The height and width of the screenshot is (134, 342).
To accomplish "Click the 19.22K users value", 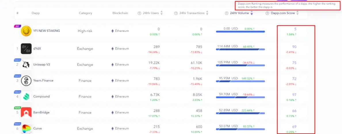I will click(154, 63).
